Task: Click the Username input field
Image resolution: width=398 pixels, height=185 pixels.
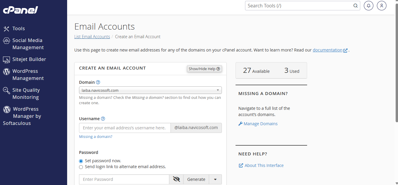Action: pyautogui.click(x=125, y=128)
